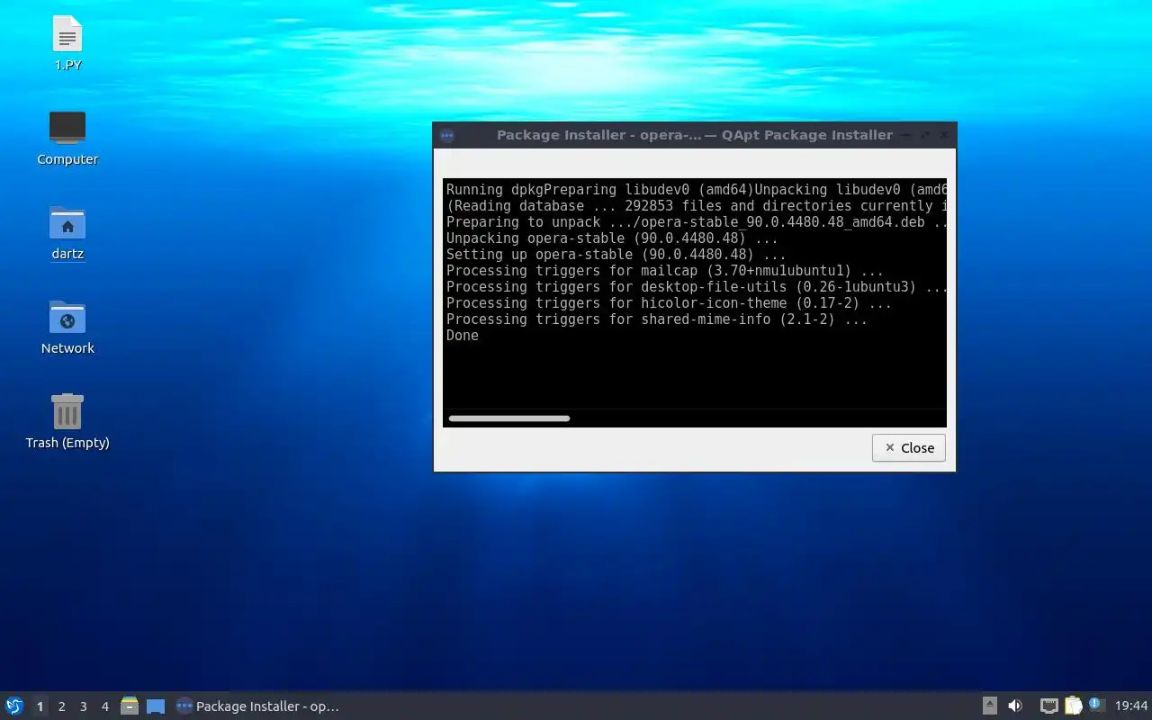
Task: Open the 1.PY file on desktop
Action: (x=67, y=43)
